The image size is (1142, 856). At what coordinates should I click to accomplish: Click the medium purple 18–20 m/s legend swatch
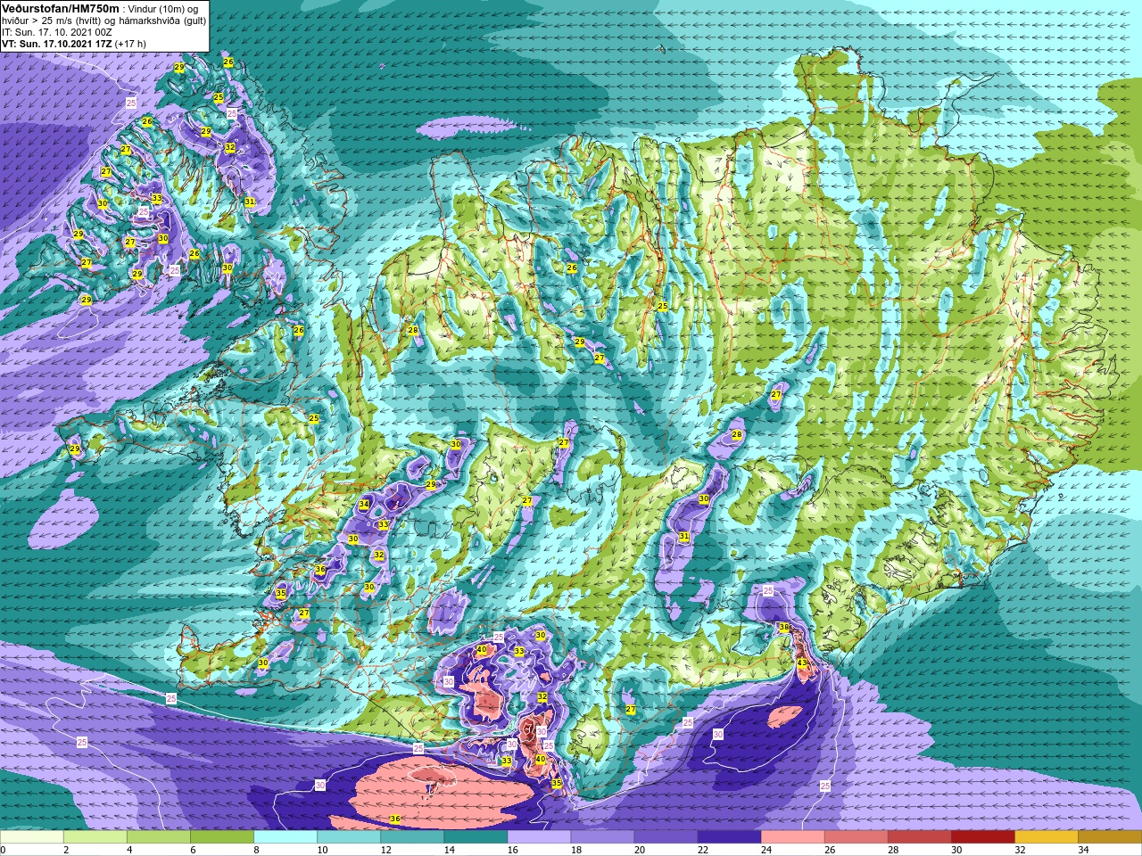coord(602,837)
